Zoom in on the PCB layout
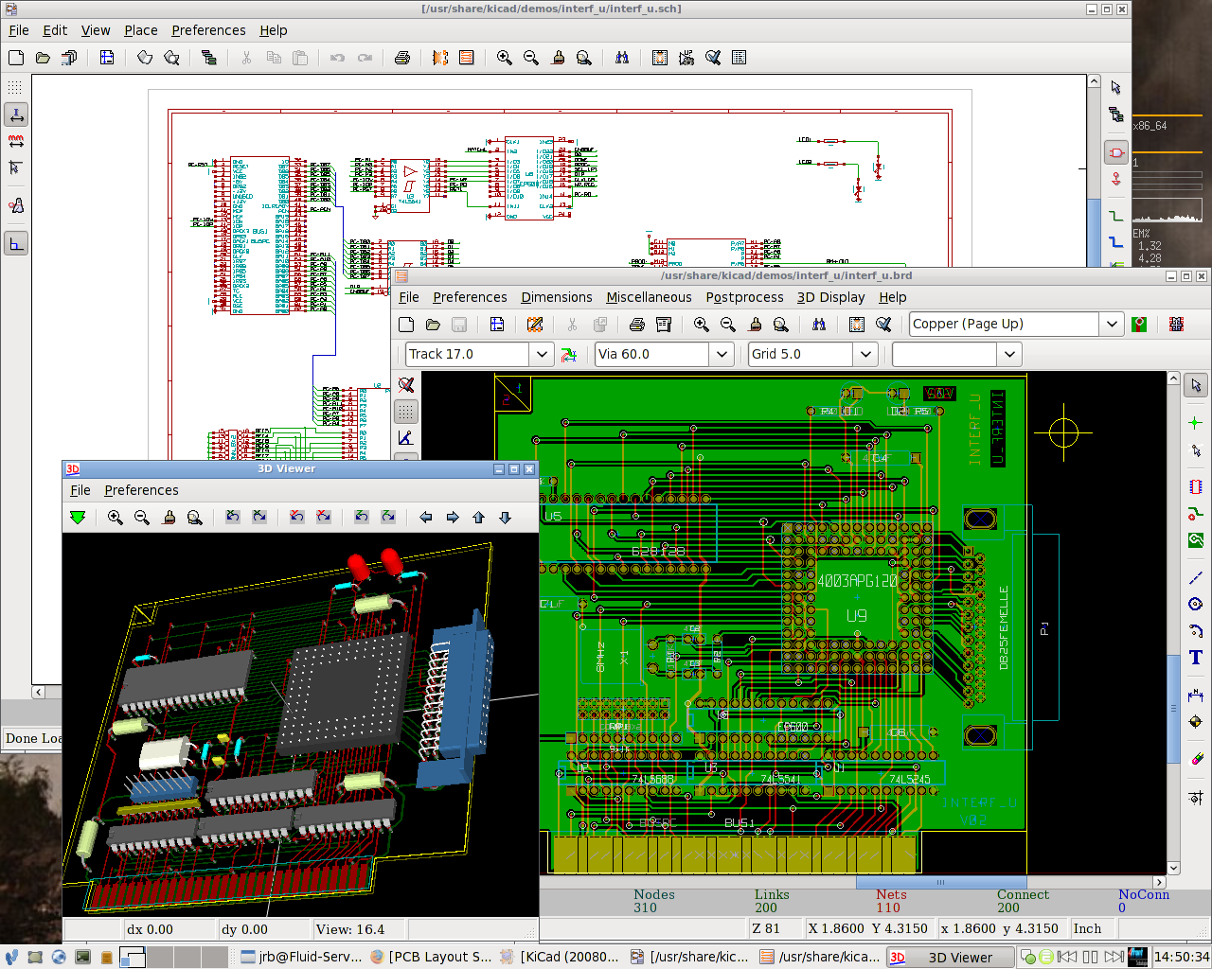This screenshot has height=969, width=1212. [702, 325]
